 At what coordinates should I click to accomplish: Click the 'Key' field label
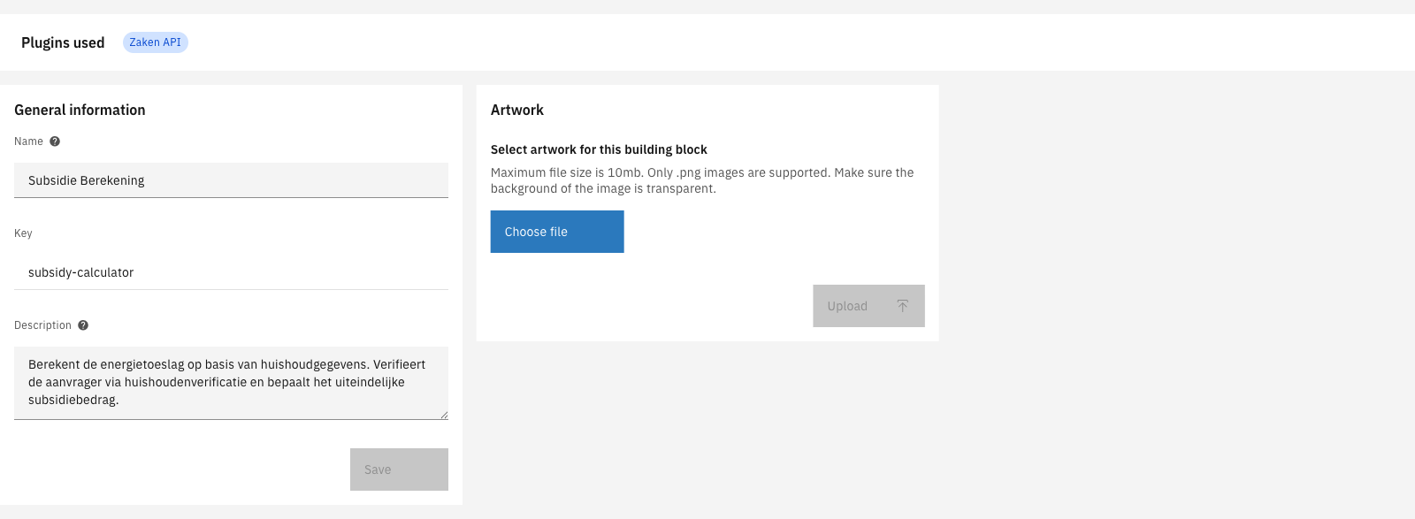(23, 233)
